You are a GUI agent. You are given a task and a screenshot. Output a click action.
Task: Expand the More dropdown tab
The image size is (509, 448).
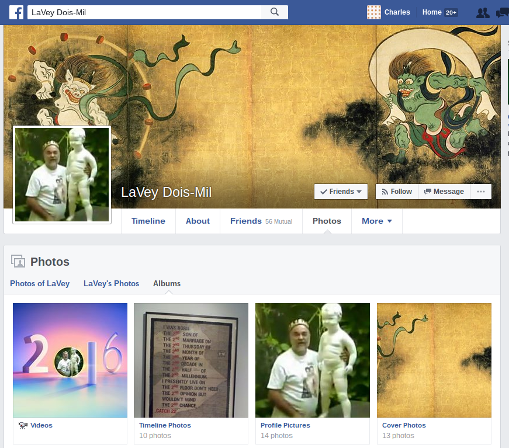point(377,221)
